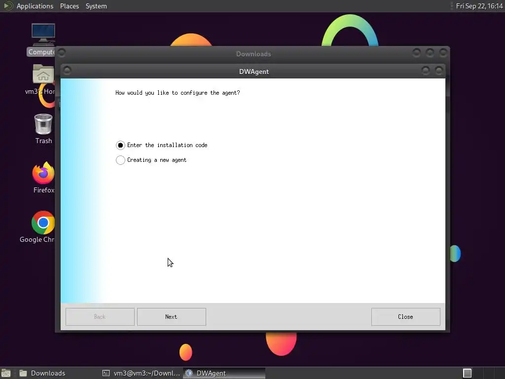505x379 pixels.
Task: Open the Applications menu
Action: click(35, 6)
